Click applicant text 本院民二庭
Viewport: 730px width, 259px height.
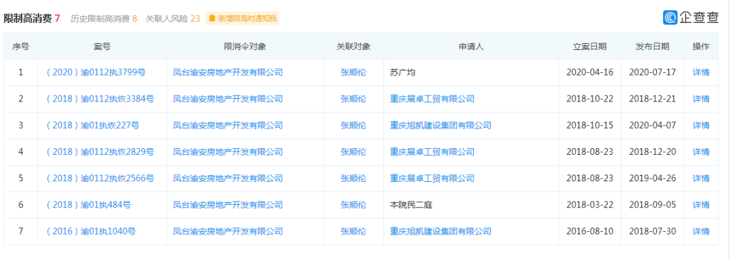pos(411,205)
